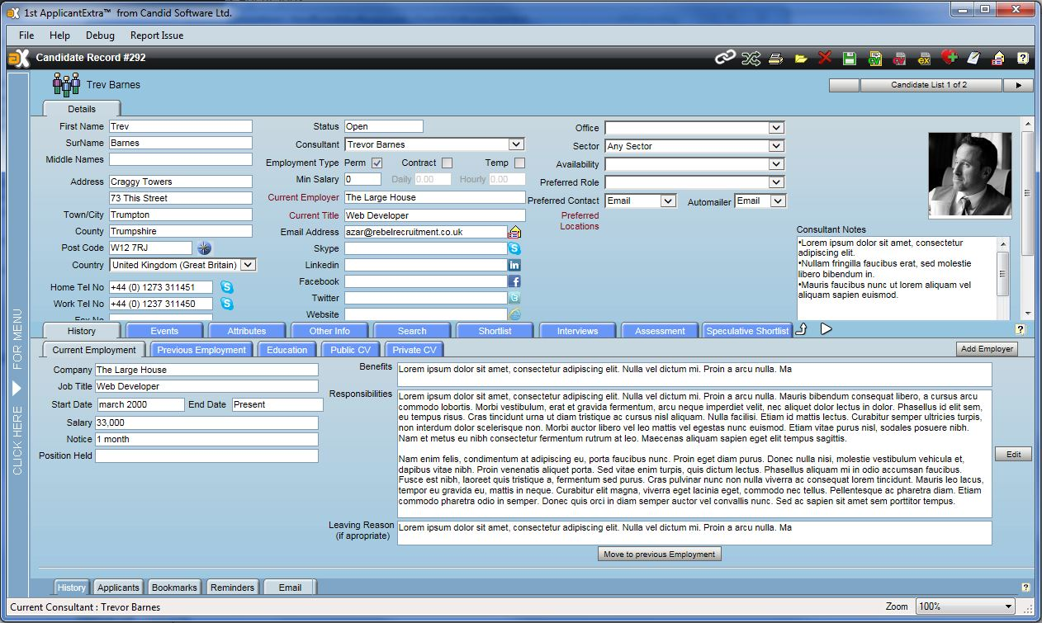Save record with green floppy icon
The image size is (1042, 623).
point(850,58)
